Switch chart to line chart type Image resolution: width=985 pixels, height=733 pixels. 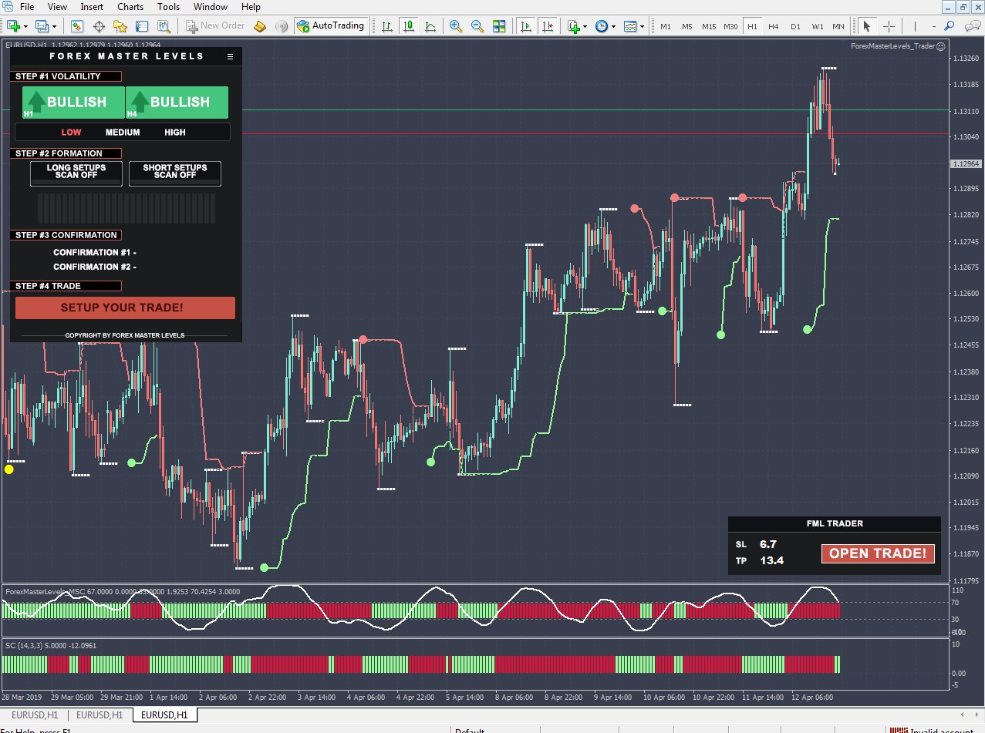click(x=430, y=25)
